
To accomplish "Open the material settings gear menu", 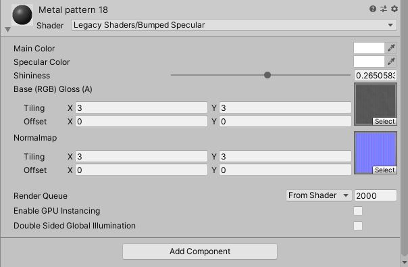I will coord(394,9).
